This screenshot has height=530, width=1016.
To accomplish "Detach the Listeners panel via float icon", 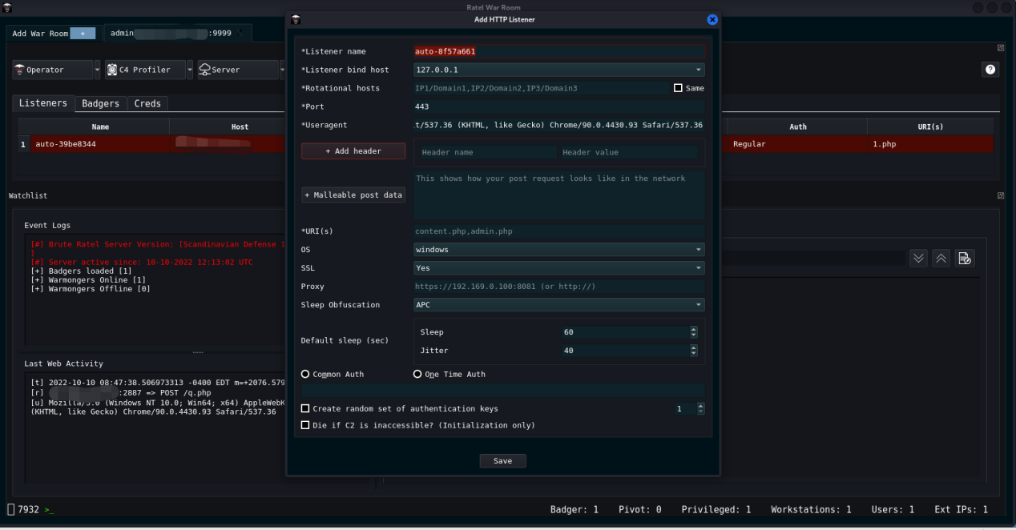I will tap(1000, 48).
